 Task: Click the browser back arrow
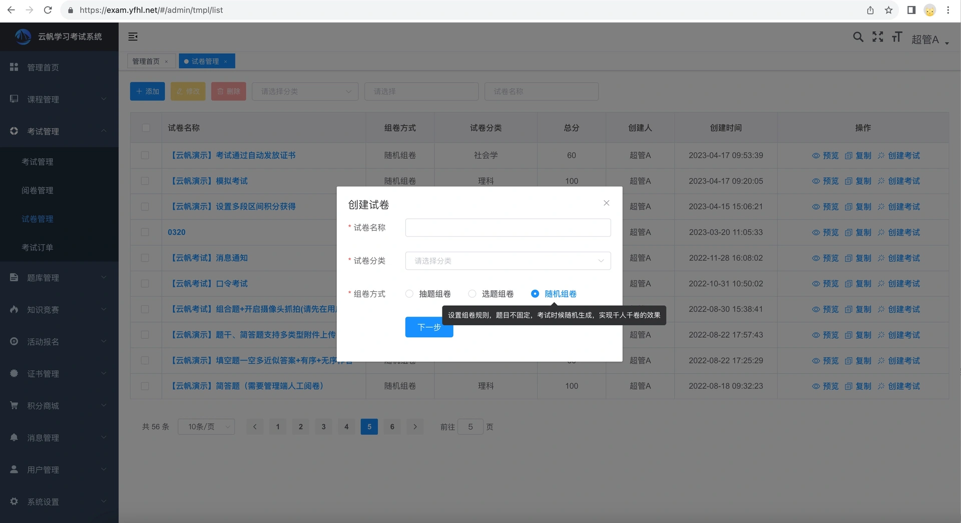[x=11, y=10]
